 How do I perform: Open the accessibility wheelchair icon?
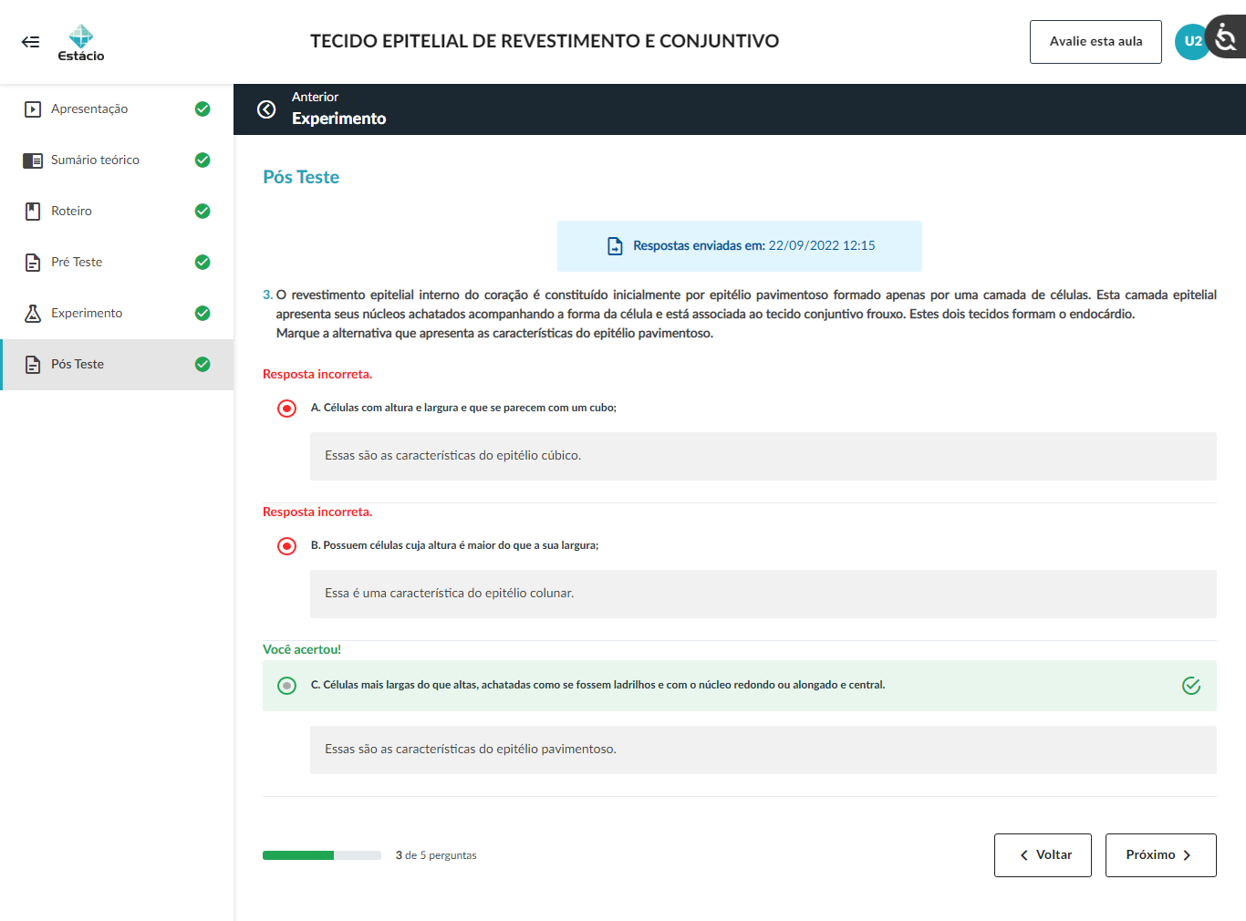[1227, 37]
